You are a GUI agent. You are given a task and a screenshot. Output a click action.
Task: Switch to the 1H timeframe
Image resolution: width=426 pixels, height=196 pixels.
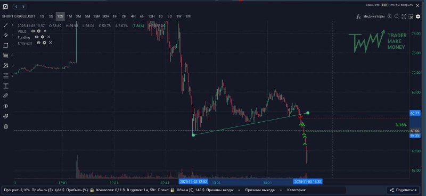pyautogui.click(x=115, y=16)
